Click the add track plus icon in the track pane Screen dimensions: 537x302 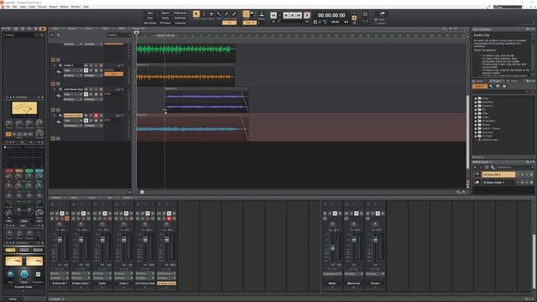coord(52,35)
